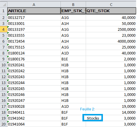Image resolution: width=137 pixels, height=127 pixels.
Task: Select column A header
Action: pyautogui.click(x=34, y=4)
